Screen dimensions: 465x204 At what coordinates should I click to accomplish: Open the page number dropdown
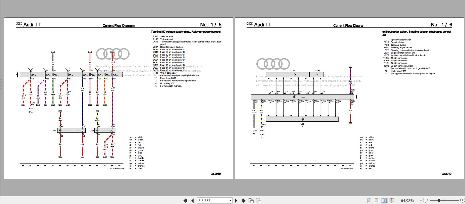230,200
